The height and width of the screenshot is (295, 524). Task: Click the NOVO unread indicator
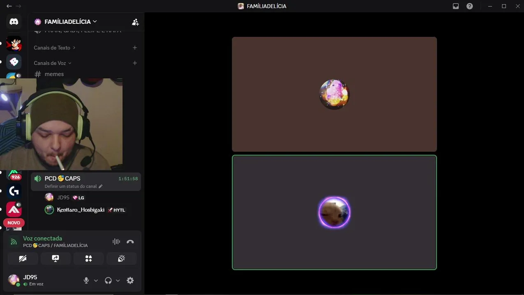(14, 223)
